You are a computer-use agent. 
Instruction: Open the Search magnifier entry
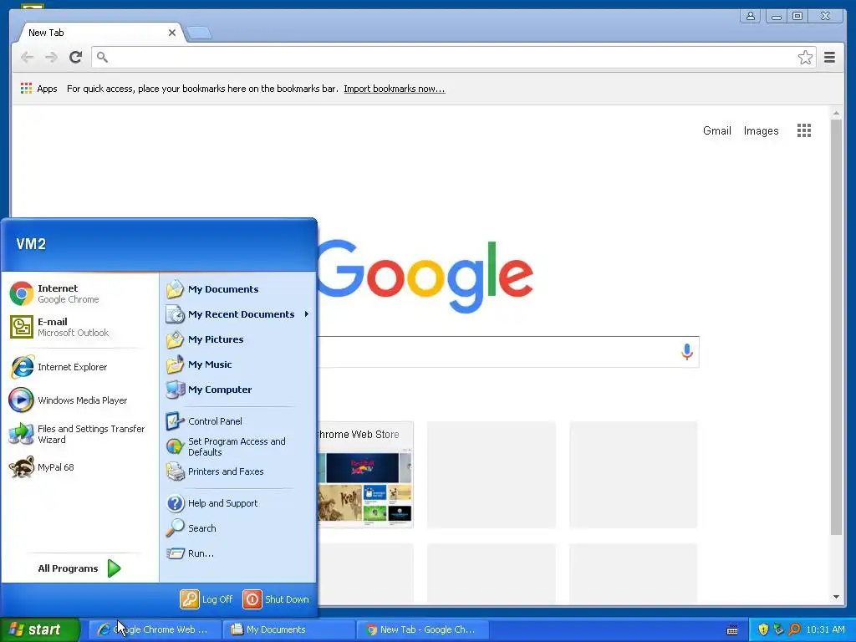(237, 528)
